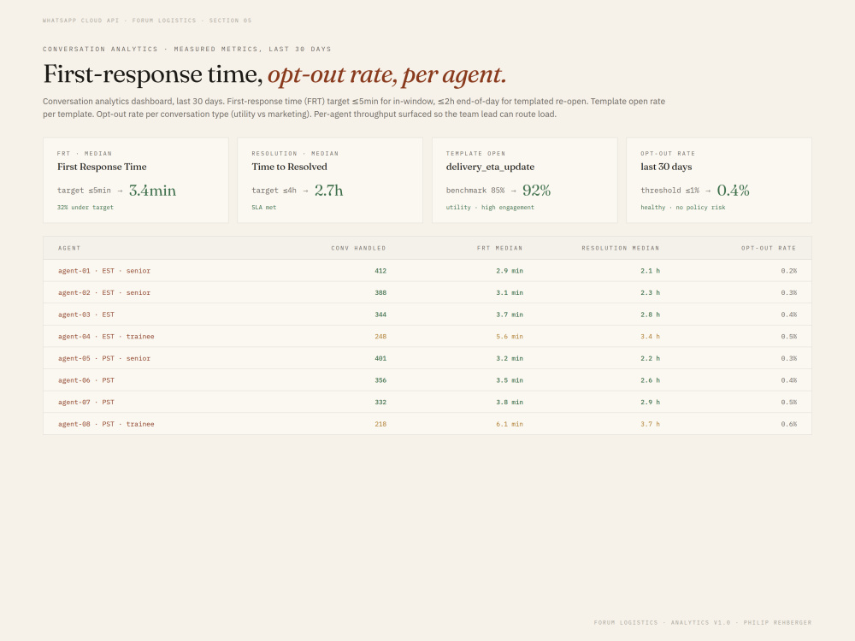Click agent-01's 412 conversations handled

pos(380,271)
